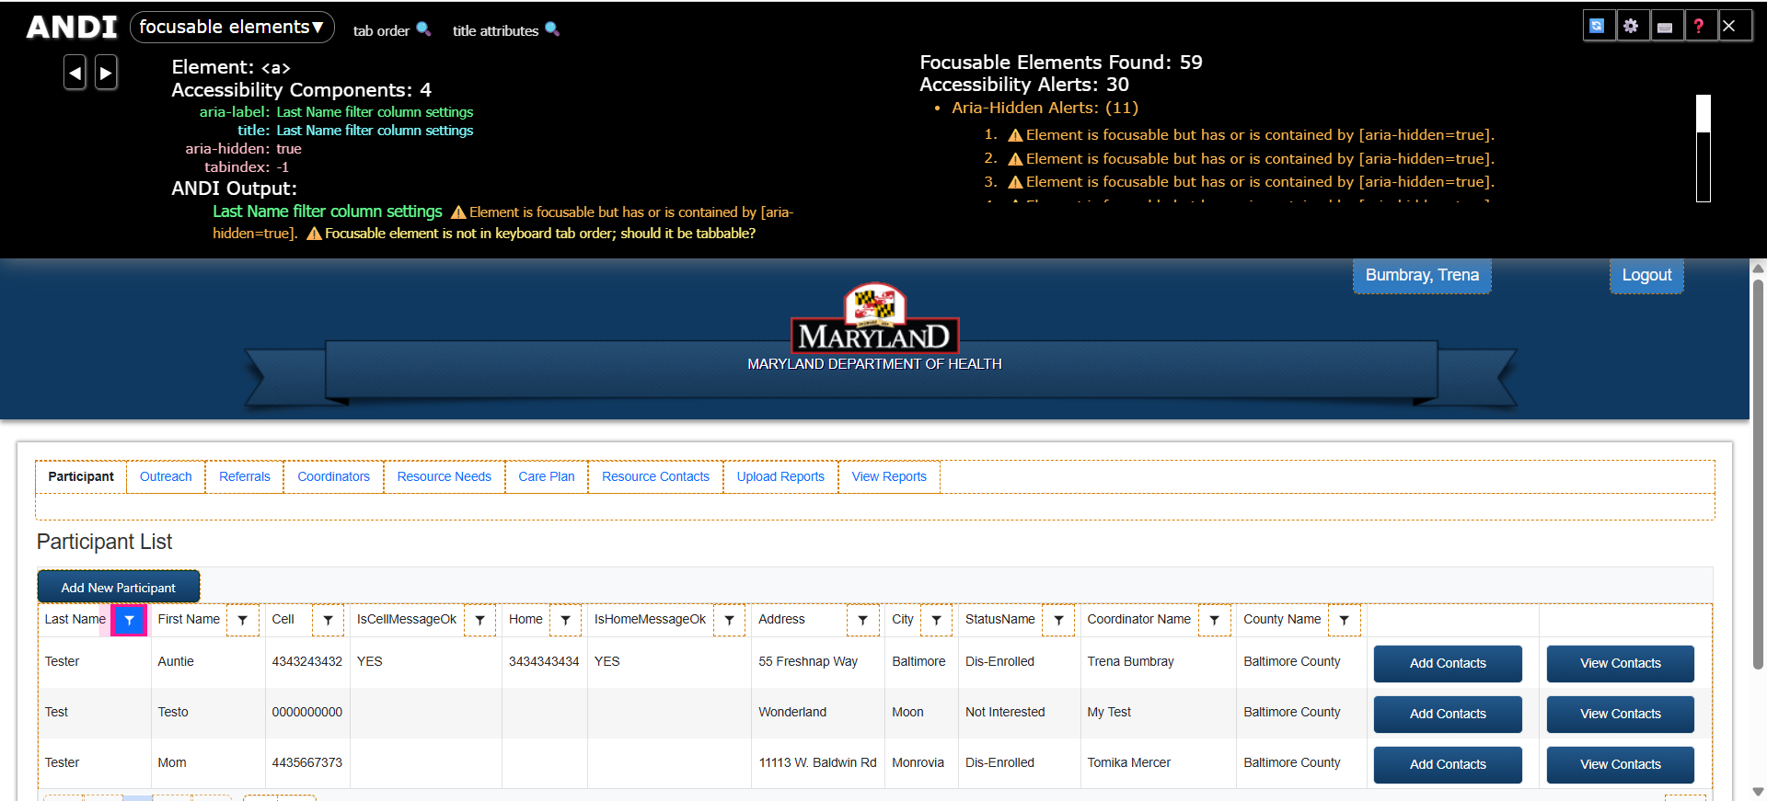Open First Name column filter settings
This screenshot has width=1767, height=801.
click(243, 621)
